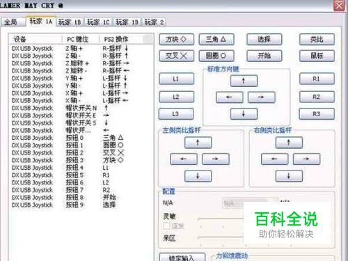Bind the R1 button
The height and width of the screenshot is (261, 348).
pos(317,79)
